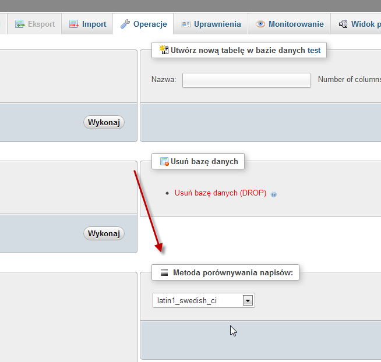Click the new table icon beside 'Utwórz nową tabelę'
The image size is (381, 362).
tap(164, 50)
